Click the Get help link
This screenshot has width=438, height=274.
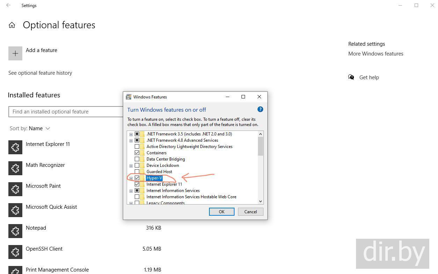[369, 77]
